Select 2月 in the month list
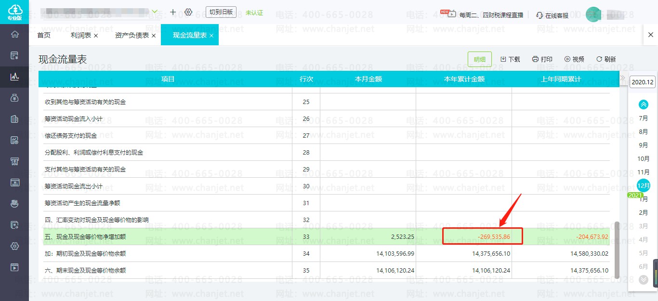The image size is (658, 301). click(x=644, y=212)
